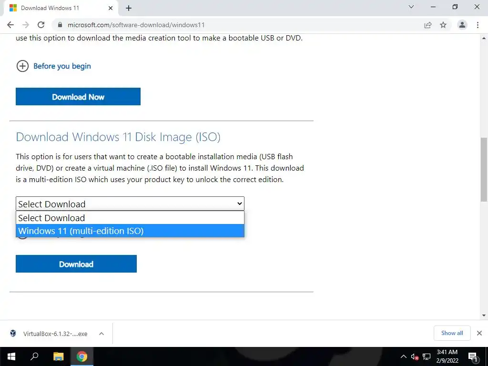Click the scrollbar up arrow
The image size is (488, 366).
[484, 38]
